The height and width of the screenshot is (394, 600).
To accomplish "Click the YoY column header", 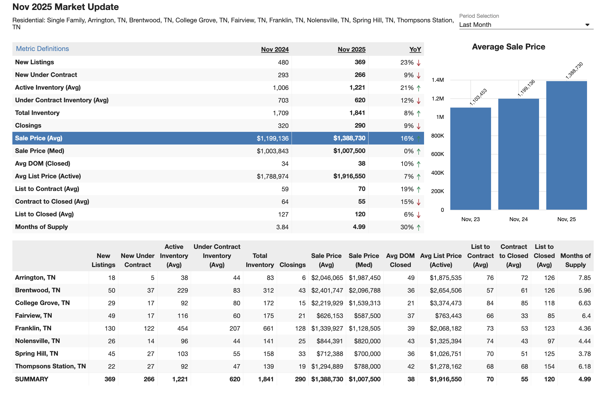I will pos(415,49).
